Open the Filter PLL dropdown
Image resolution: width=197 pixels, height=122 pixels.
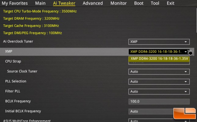point(159,91)
